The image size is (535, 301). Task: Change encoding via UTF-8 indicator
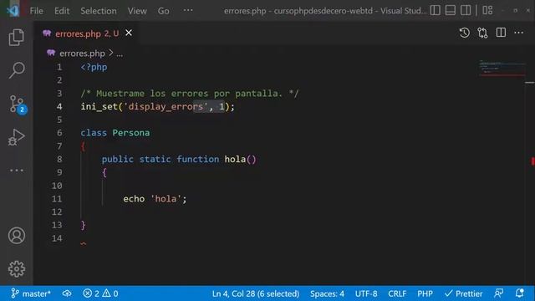click(x=366, y=293)
